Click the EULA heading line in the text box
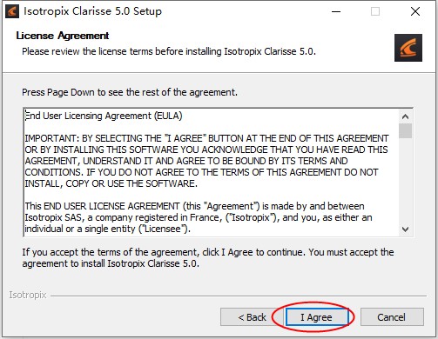Viewport: 438px width, 339px height. point(104,116)
